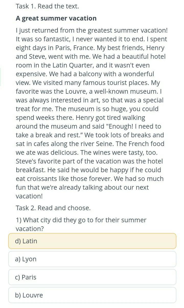Screen dimensions: 184x308
Task: Click the 'Task 1. Read the text.' heading
Action: pos(47,6)
